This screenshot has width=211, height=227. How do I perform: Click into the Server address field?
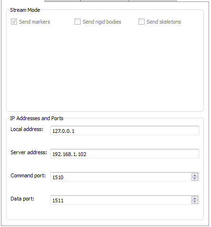(x=125, y=154)
